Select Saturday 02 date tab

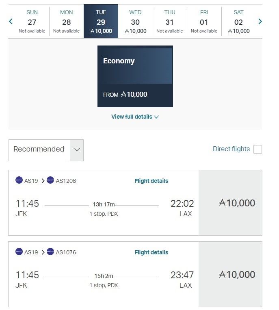[238, 22]
